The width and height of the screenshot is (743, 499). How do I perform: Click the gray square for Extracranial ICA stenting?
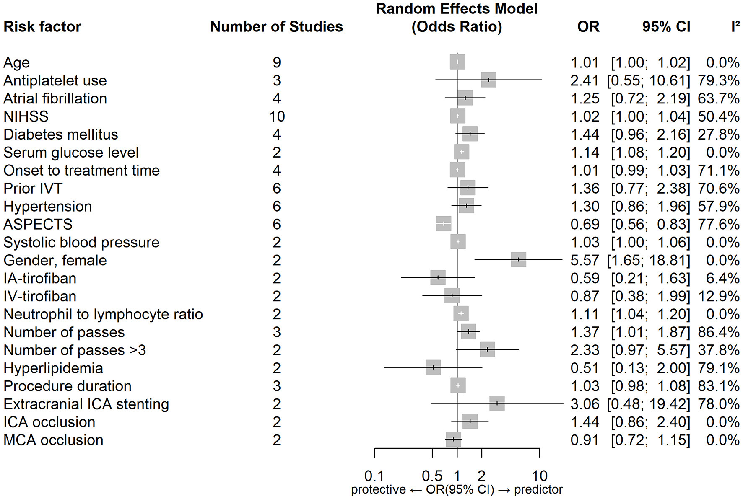point(497,403)
